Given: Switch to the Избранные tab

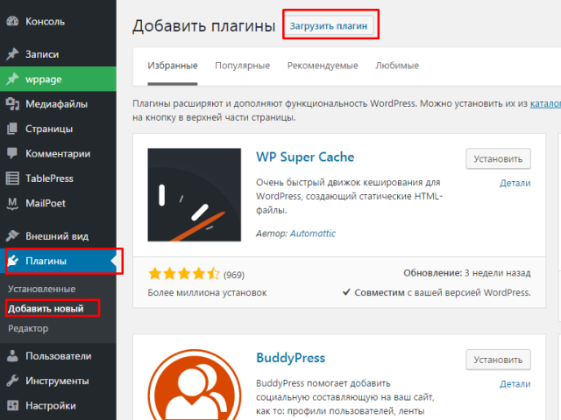Looking at the screenshot, I should [173, 66].
